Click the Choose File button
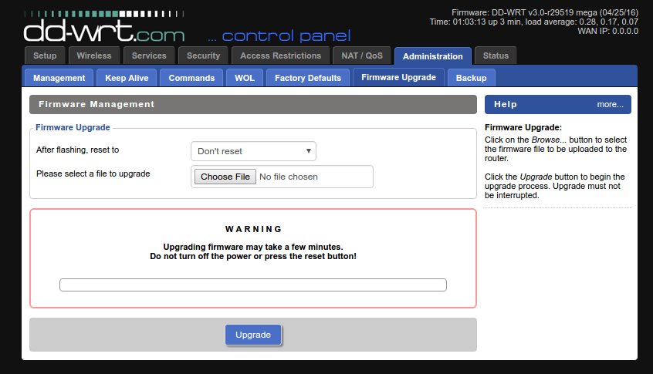This screenshot has width=653, height=374. point(225,177)
